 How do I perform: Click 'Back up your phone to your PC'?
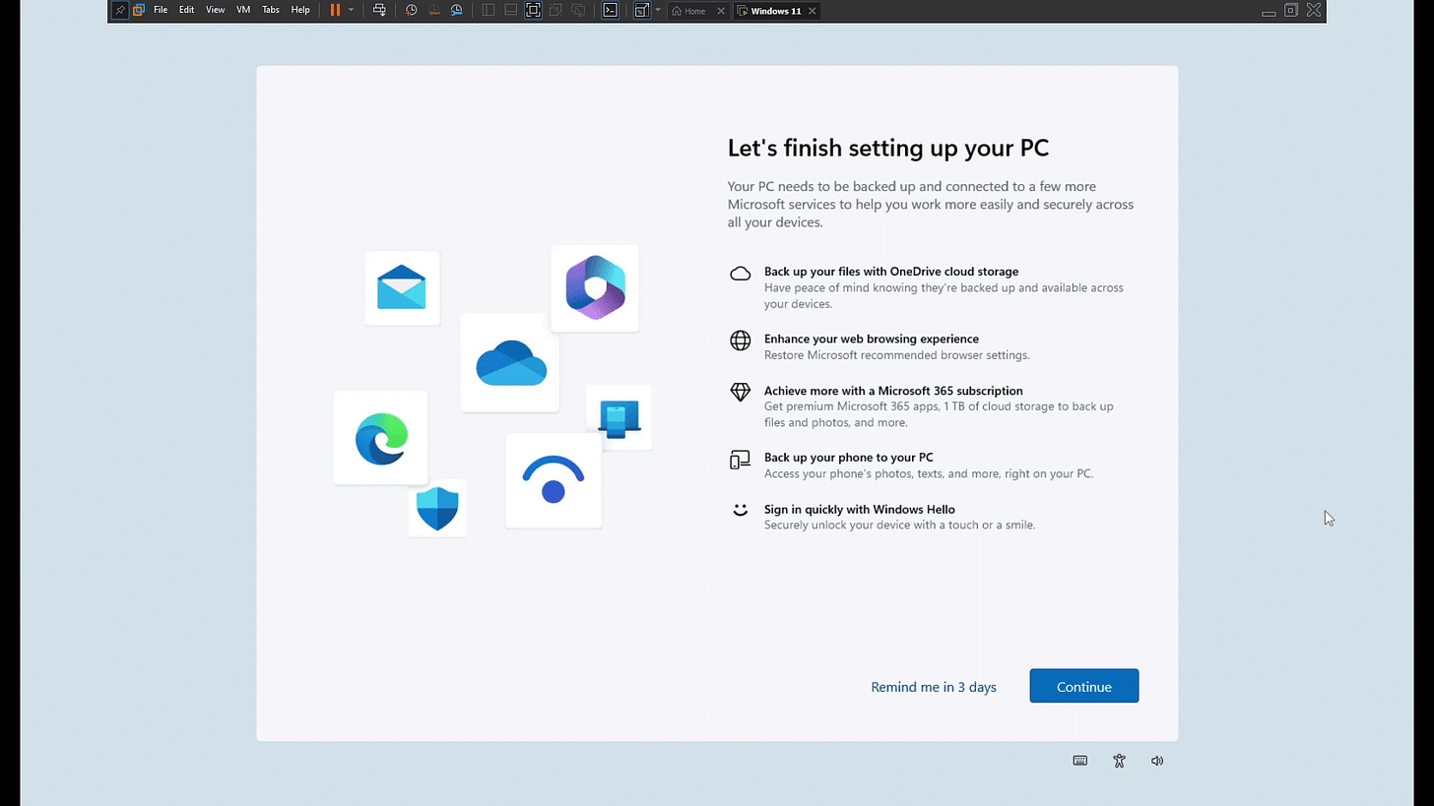tap(849, 458)
